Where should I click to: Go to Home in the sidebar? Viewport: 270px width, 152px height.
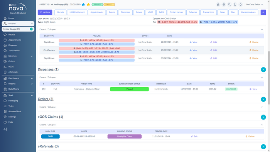[x=11, y=18]
